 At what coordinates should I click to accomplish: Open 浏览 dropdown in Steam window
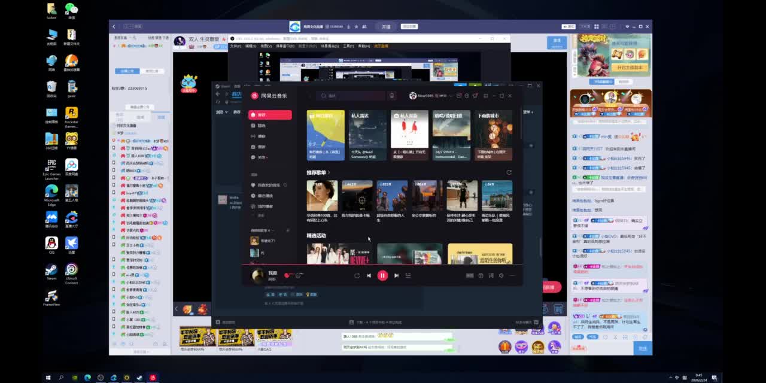[221, 112]
